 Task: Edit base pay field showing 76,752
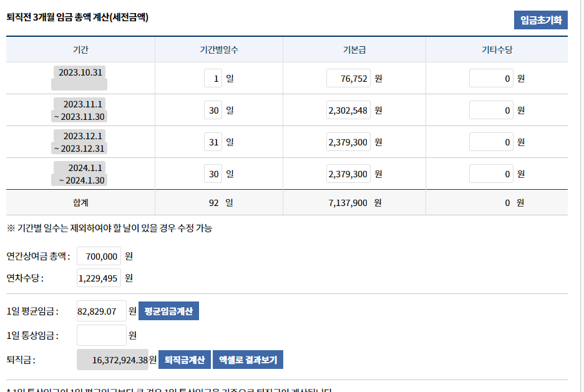click(348, 79)
